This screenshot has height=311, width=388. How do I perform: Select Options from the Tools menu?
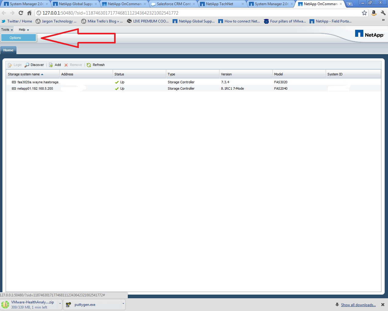pyautogui.click(x=19, y=38)
